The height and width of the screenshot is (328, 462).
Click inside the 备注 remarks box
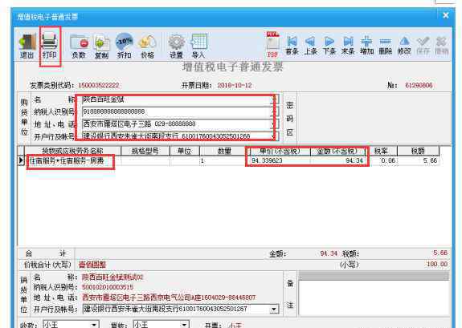coord(374,298)
